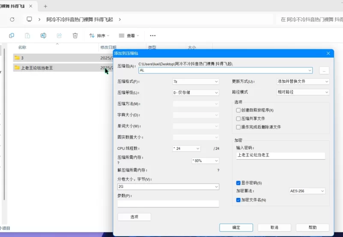Uncheck the 加密文件名 checkbox
Image resolution: width=343 pixels, height=237 pixels.
[238, 200]
